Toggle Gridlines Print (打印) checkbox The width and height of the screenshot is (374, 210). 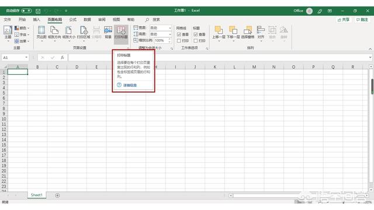(x=179, y=41)
